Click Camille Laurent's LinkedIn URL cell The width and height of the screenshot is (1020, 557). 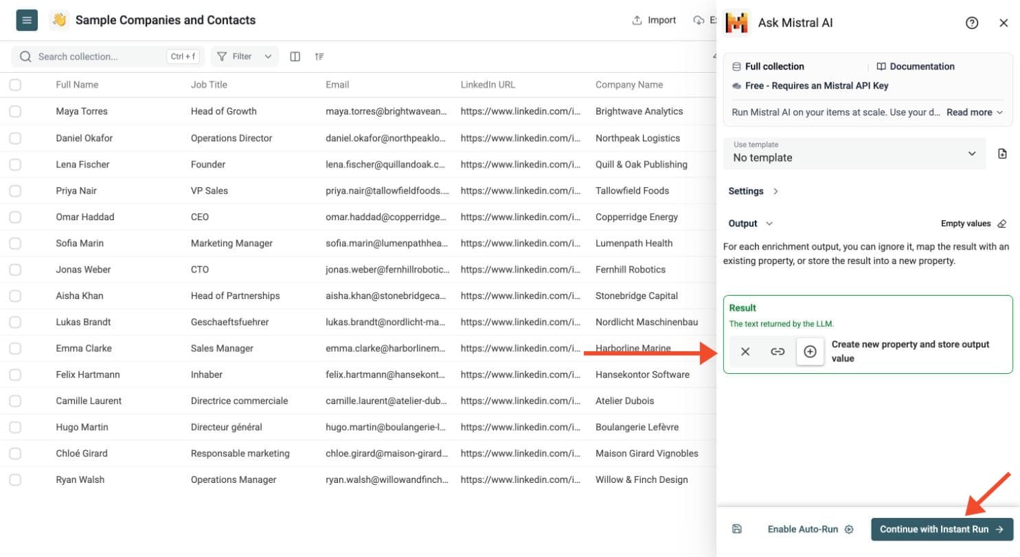click(x=521, y=401)
